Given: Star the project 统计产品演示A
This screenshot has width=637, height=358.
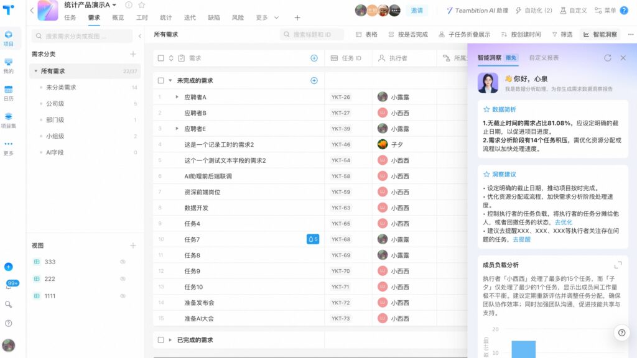Looking at the screenshot, I should 141,5.
